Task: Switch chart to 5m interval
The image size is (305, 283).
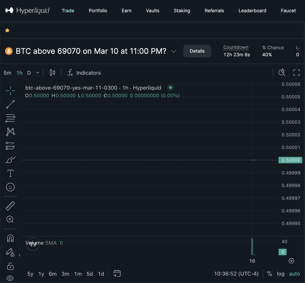Action: pos(7,73)
